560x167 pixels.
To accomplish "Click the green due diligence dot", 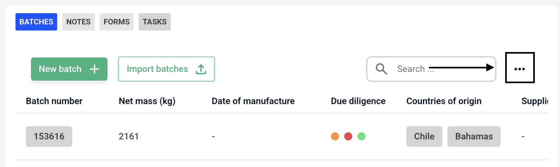I will pos(361,136).
